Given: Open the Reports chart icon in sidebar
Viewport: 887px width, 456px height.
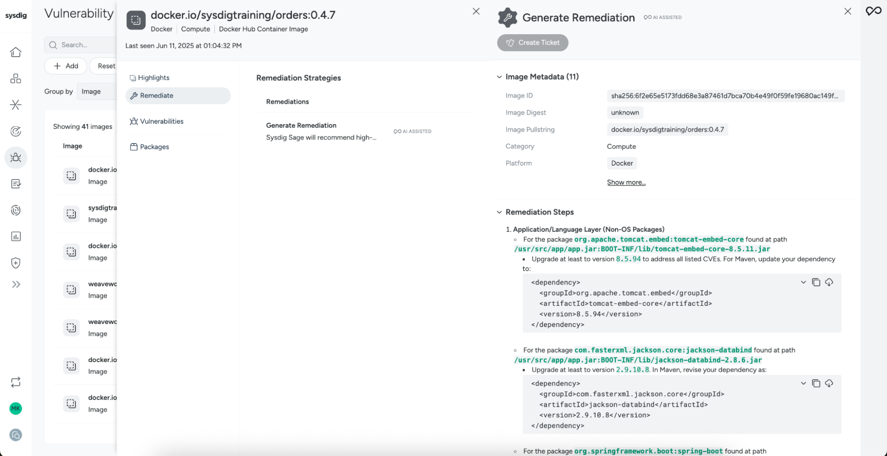Looking at the screenshot, I should point(16,237).
